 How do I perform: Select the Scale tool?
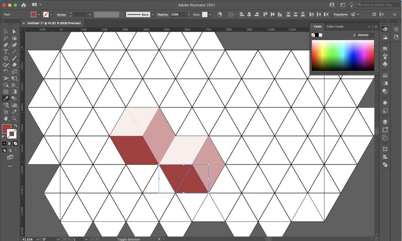tap(14, 72)
